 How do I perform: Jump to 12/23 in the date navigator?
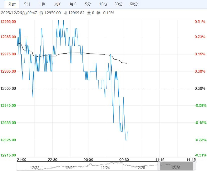70,167
